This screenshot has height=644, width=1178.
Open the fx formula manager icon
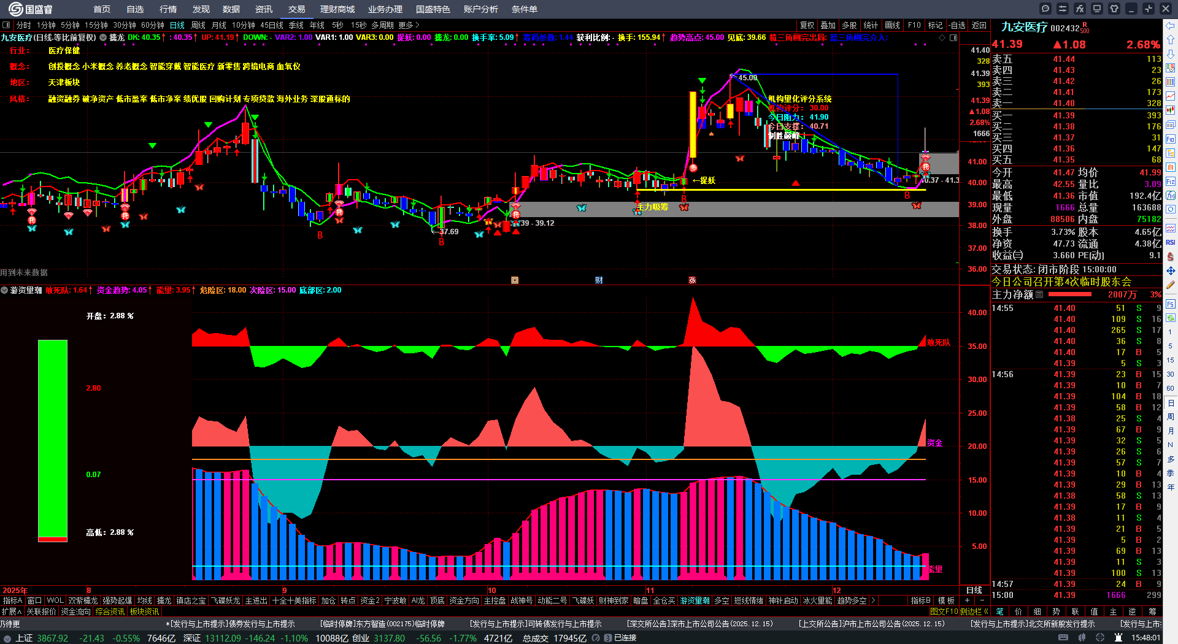[x=1080, y=9]
